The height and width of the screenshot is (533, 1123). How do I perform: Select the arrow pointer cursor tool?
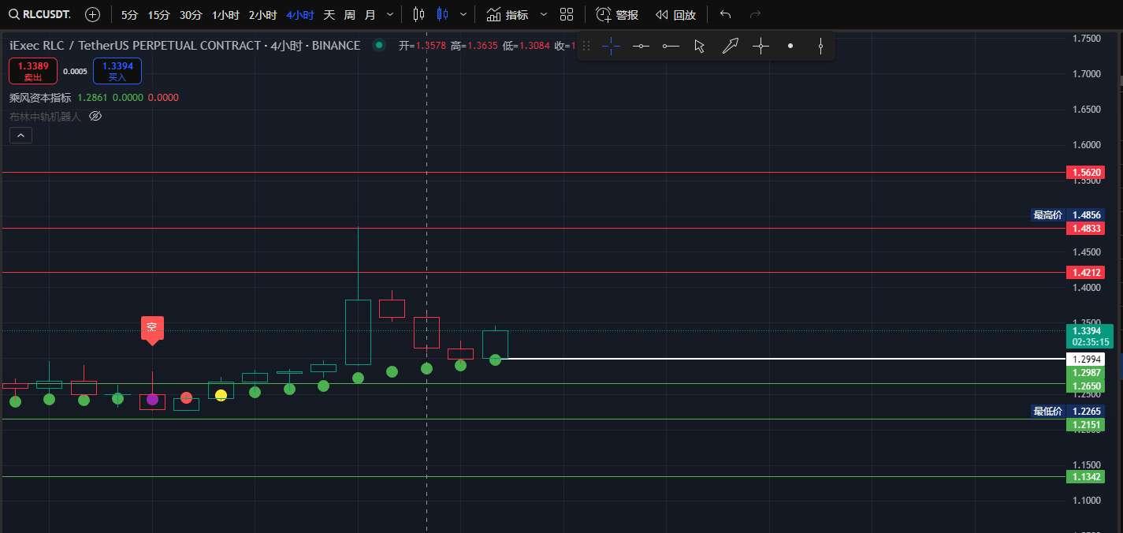coord(700,47)
